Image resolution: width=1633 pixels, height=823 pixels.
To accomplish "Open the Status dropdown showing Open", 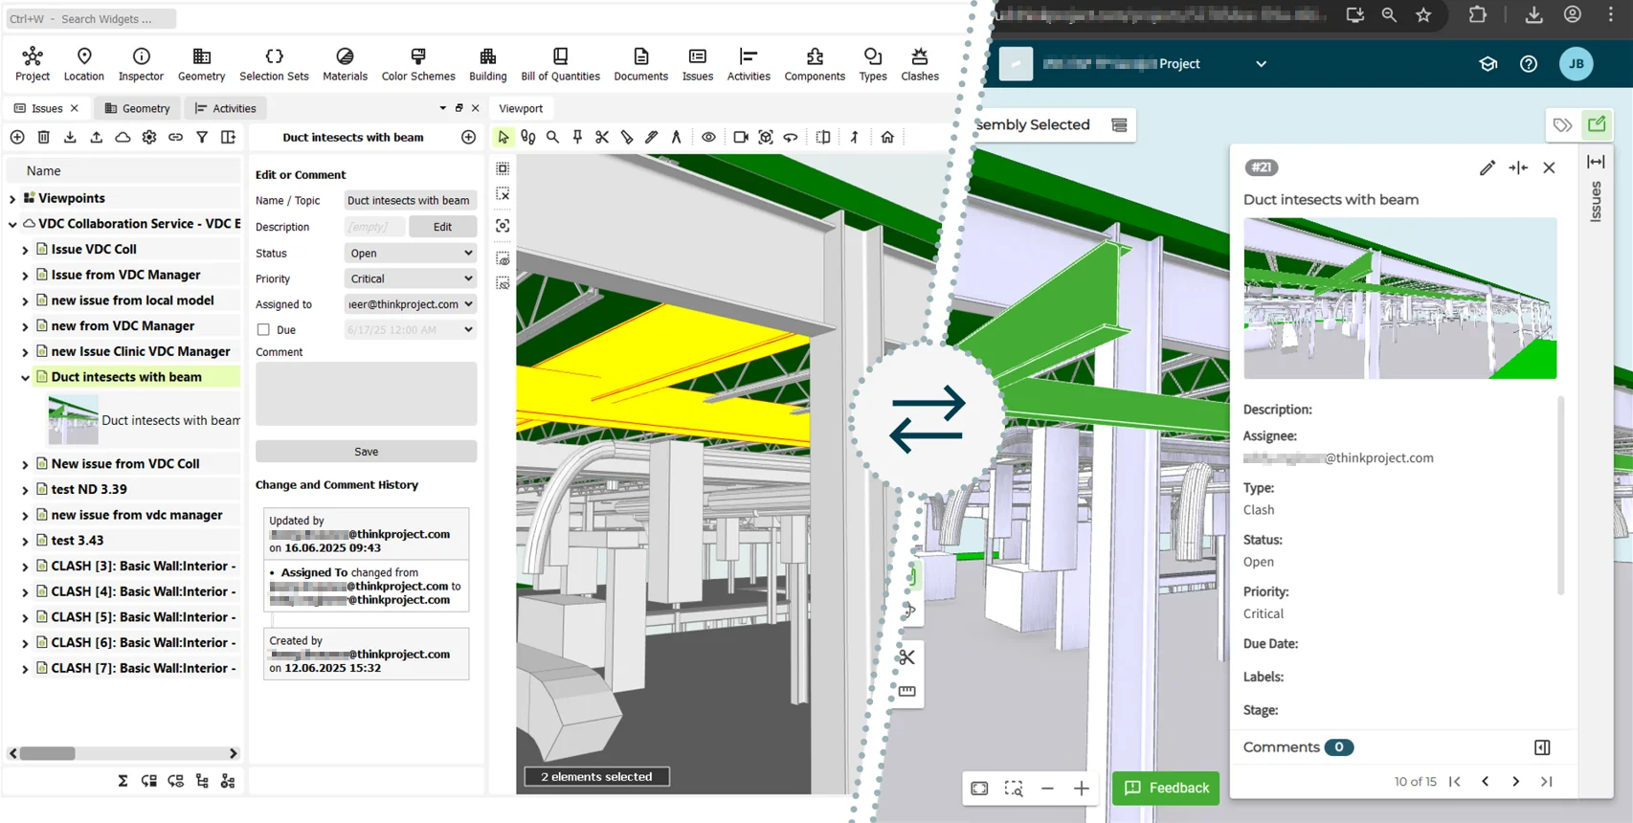I will (410, 253).
